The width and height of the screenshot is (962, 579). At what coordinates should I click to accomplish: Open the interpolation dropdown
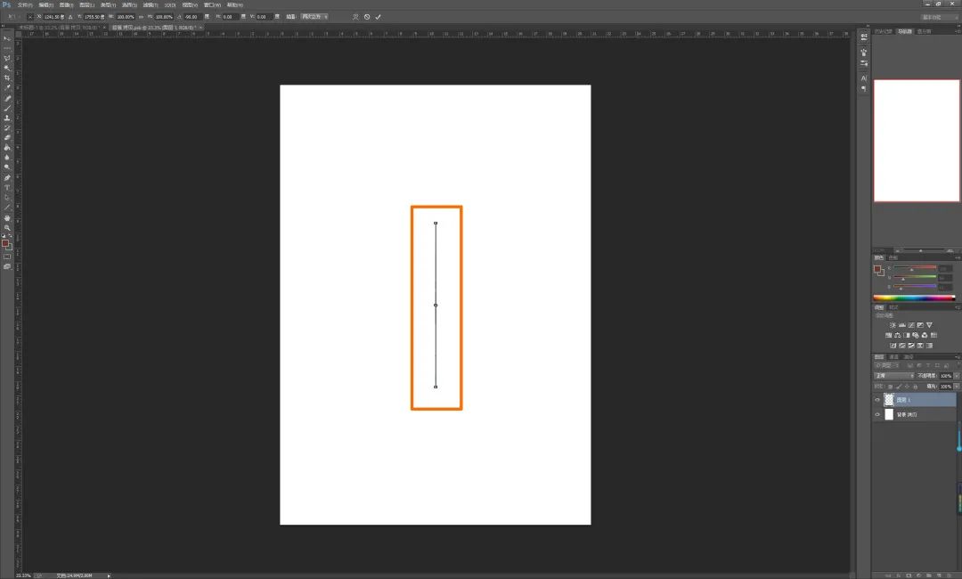click(314, 17)
